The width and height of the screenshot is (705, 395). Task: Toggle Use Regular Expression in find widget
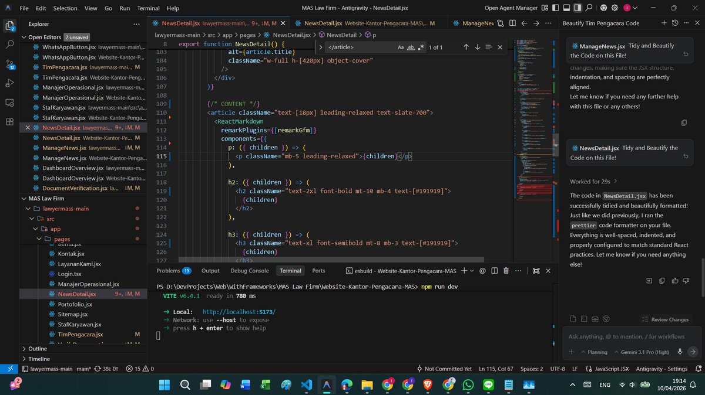tap(421, 47)
